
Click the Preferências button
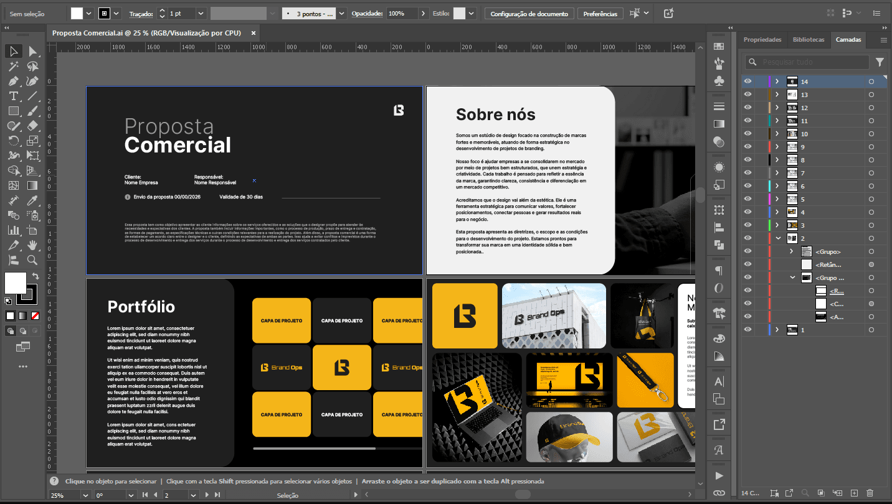[x=600, y=14]
